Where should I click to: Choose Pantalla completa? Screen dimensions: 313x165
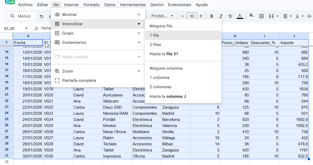point(98,81)
